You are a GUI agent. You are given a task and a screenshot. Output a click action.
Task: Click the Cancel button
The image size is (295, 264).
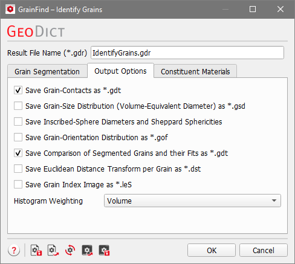coord(264,250)
